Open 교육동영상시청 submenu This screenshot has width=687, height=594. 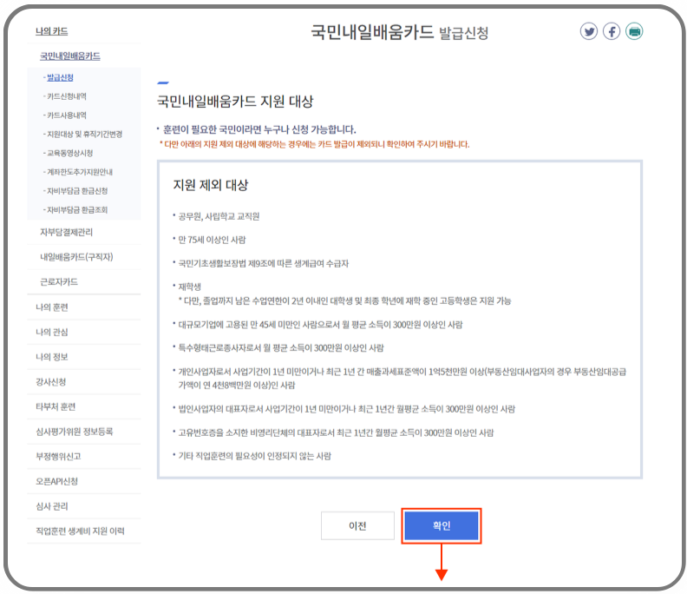(70, 153)
